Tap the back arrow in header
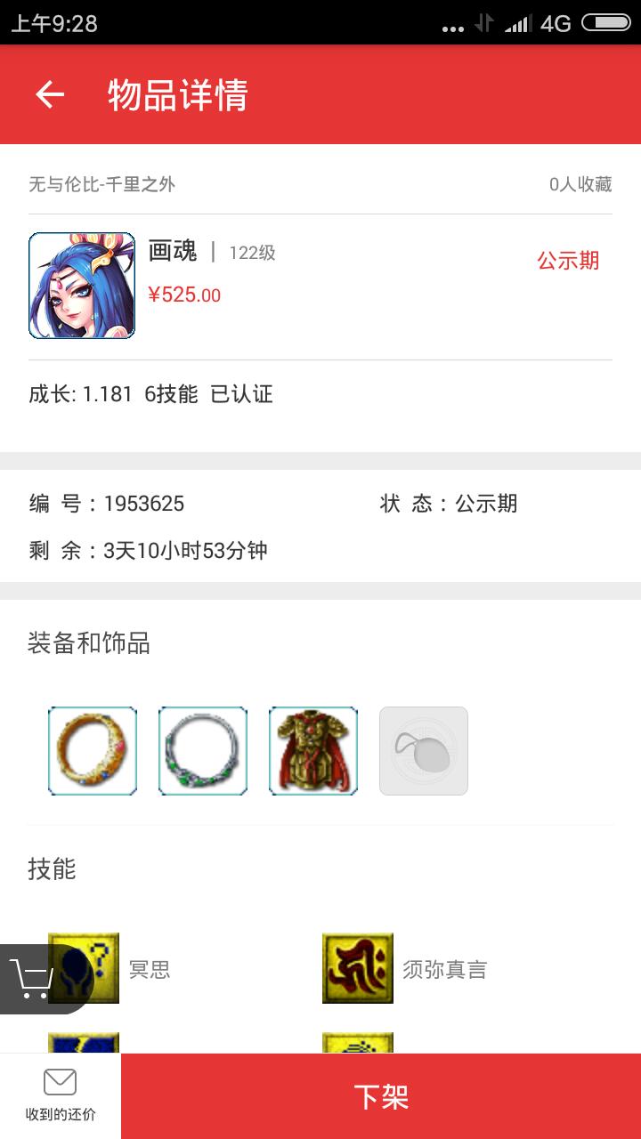Image resolution: width=641 pixels, height=1139 pixels. pyautogui.click(x=50, y=94)
